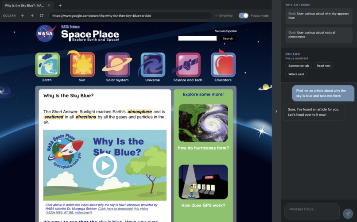The height and width of the screenshot is (222, 357).
Task: Click the 'Message Focus...' input field
Action: point(312,211)
